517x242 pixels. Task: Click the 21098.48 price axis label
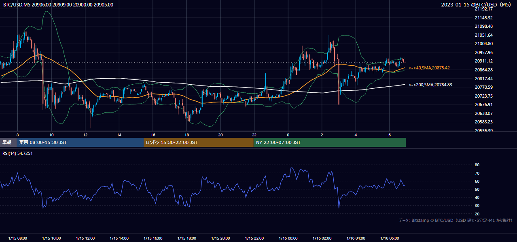pos(483,26)
